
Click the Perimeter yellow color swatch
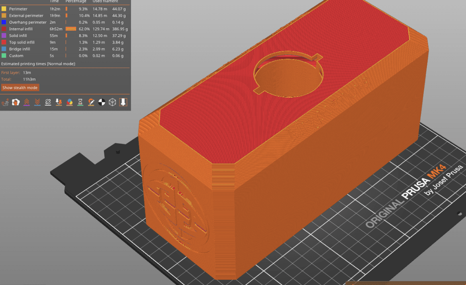click(4, 9)
